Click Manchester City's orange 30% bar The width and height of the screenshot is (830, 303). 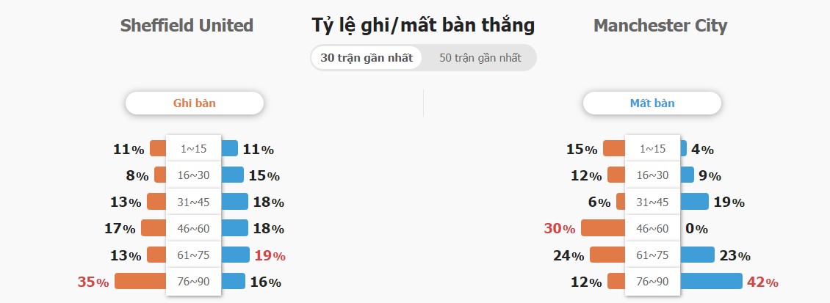603,228
